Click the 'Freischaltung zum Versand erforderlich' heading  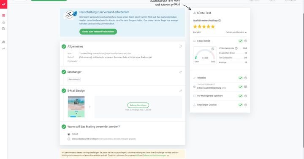pyautogui.click(x=104, y=12)
